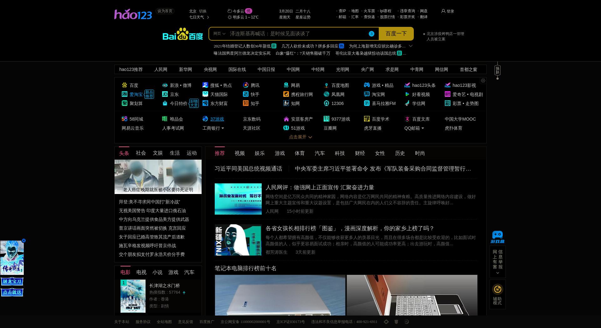Screen dimensions: 601x328
Task: Click the 新浪微博 eye icon
Action: [x=165, y=85]
